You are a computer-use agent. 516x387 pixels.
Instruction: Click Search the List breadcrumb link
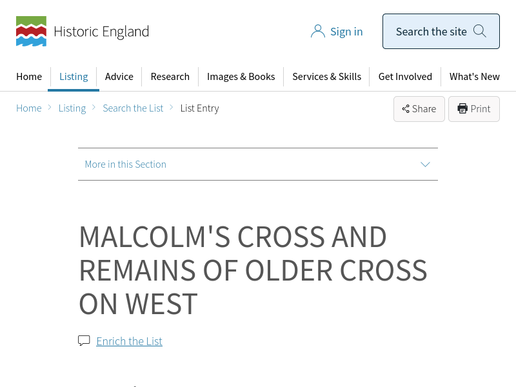(x=133, y=108)
